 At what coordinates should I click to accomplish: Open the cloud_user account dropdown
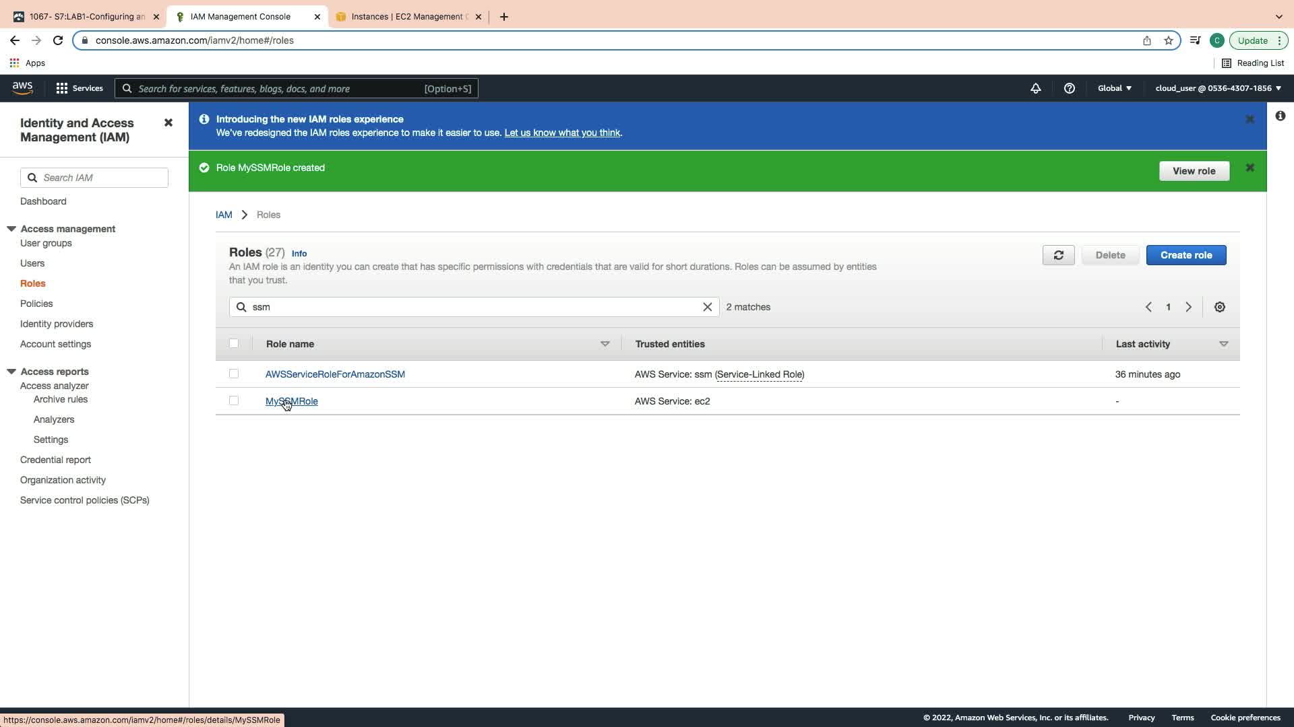tap(1217, 88)
